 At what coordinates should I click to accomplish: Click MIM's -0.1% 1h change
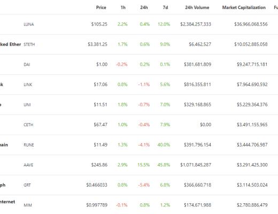point(121,205)
